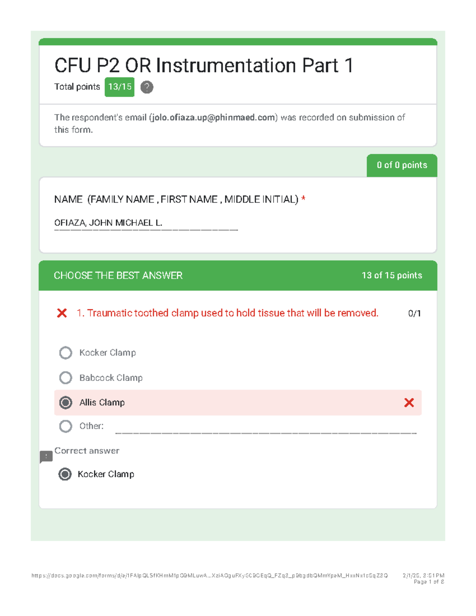Click the 0 of 0 points badge
The height and width of the screenshot is (616, 476).
[x=401, y=165]
